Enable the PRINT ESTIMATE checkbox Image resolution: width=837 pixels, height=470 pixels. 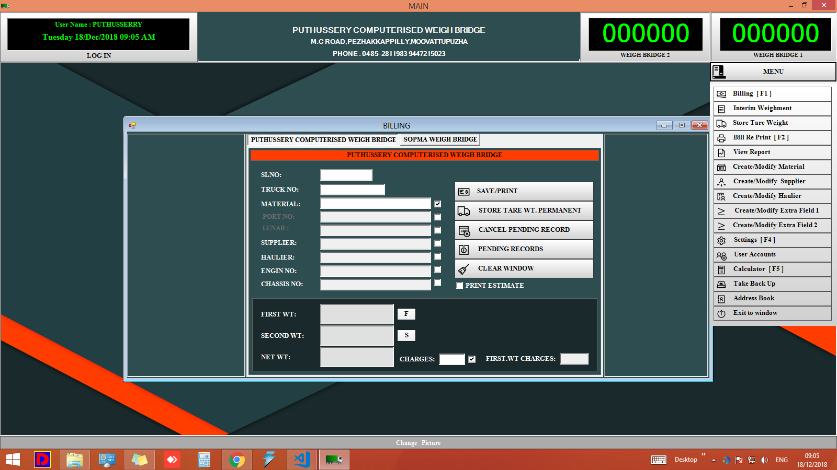[x=460, y=286]
